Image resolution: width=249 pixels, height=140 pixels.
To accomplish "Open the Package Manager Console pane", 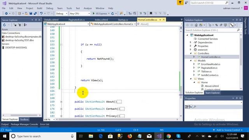I will 24,124.
